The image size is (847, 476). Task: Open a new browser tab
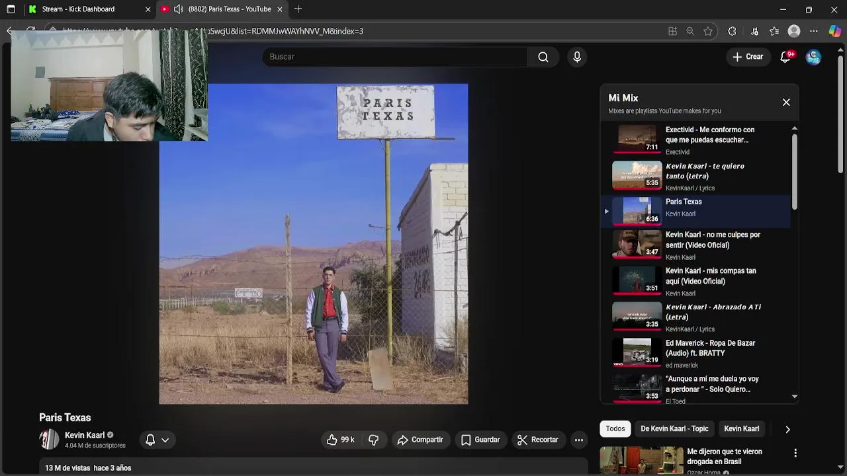tap(298, 9)
